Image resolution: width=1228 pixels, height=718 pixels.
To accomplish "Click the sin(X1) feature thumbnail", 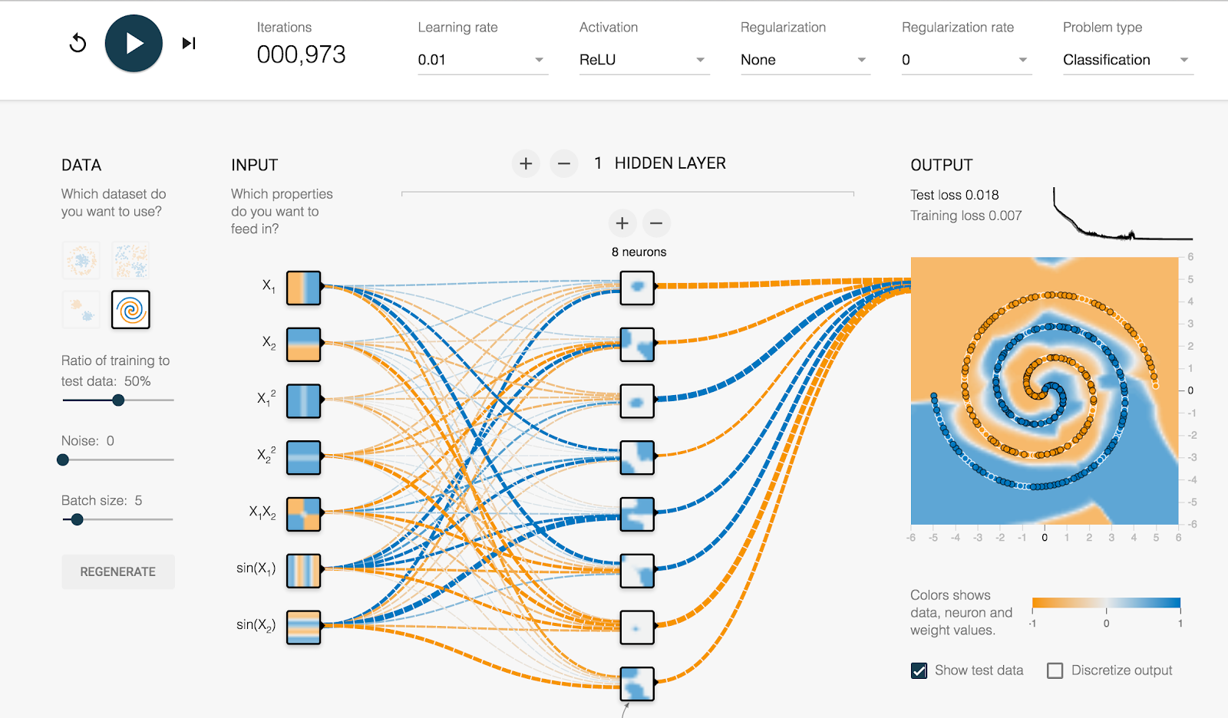I will (303, 571).
